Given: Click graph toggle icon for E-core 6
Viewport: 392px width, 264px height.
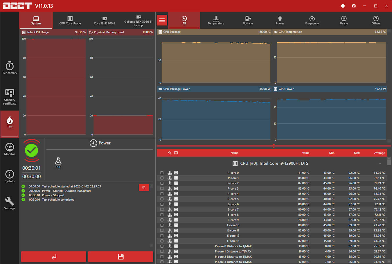Looking at the screenshot, I should [176, 204].
